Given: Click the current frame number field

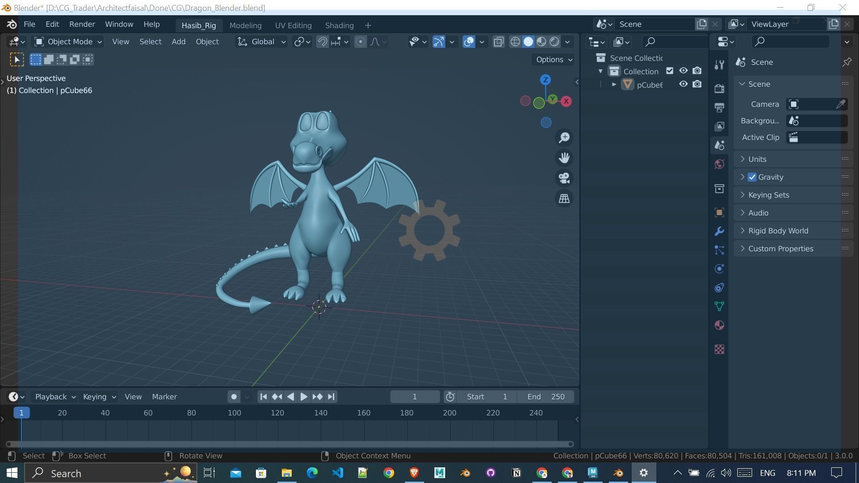Looking at the screenshot, I should click(x=415, y=397).
